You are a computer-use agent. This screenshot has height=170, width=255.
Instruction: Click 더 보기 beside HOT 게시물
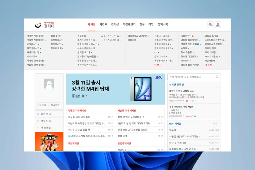(x=216, y=124)
